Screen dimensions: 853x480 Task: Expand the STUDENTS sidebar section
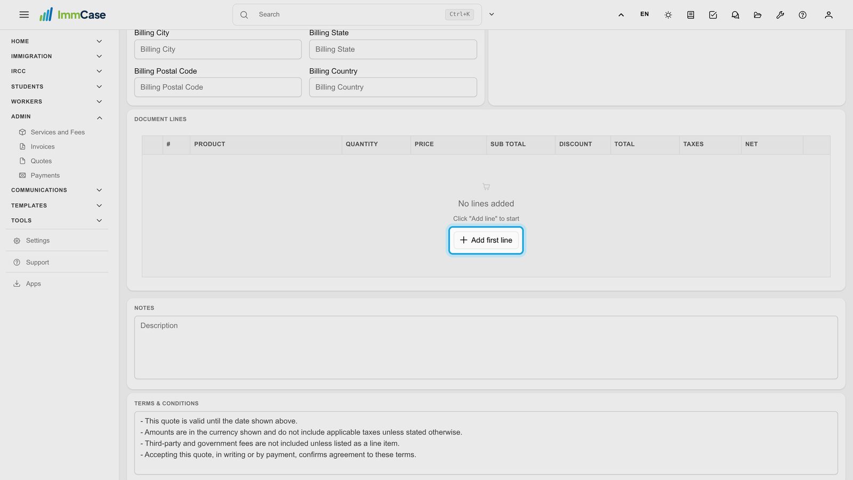pos(57,86)
